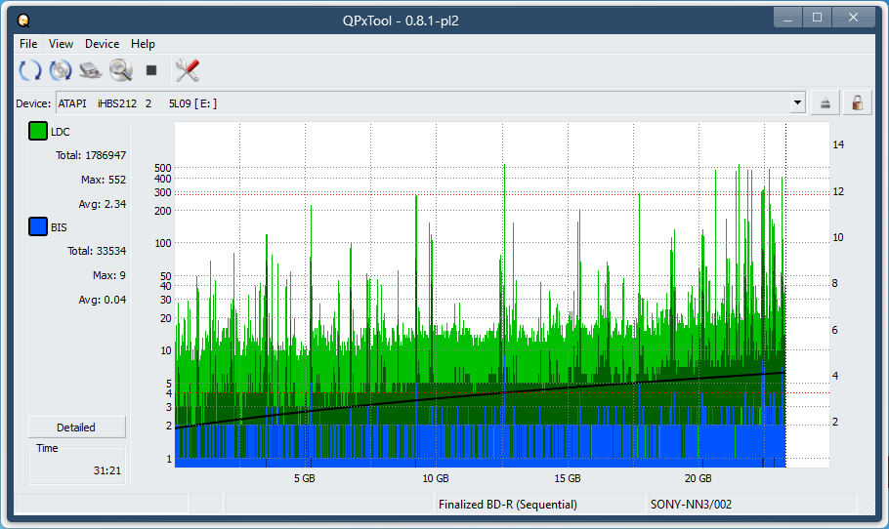Click the load media info disc icon

tap(61, 70)
